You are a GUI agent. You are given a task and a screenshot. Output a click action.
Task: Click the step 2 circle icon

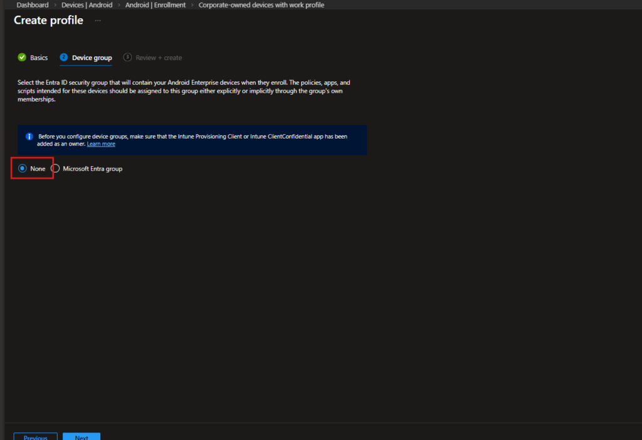(63, 58)
